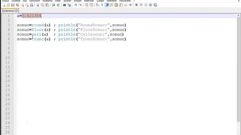Viewport: 241px width, 135px height.
Task: Open the Dosya menu
Action: 5,1
